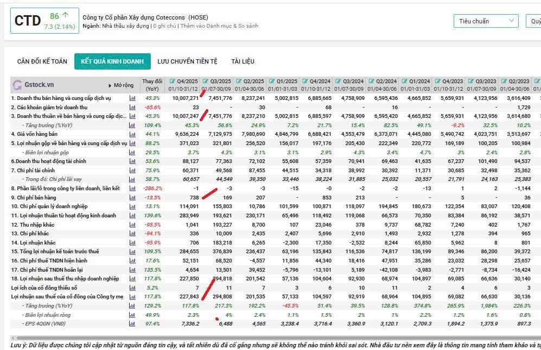
Task: Click edit icon beside Q4/2025 column header
Action: 172,81
